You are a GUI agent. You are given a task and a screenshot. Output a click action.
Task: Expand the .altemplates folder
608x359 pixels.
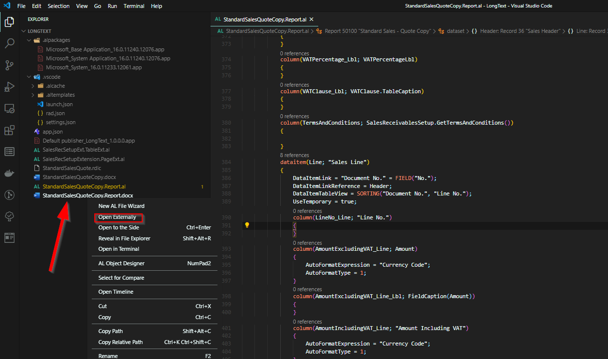[x=33, y=95]
